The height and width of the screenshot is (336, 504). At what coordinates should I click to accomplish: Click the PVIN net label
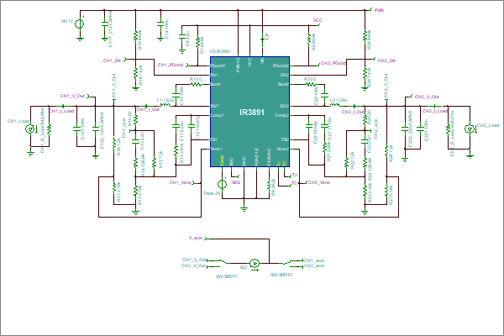[x=379, y=10]
